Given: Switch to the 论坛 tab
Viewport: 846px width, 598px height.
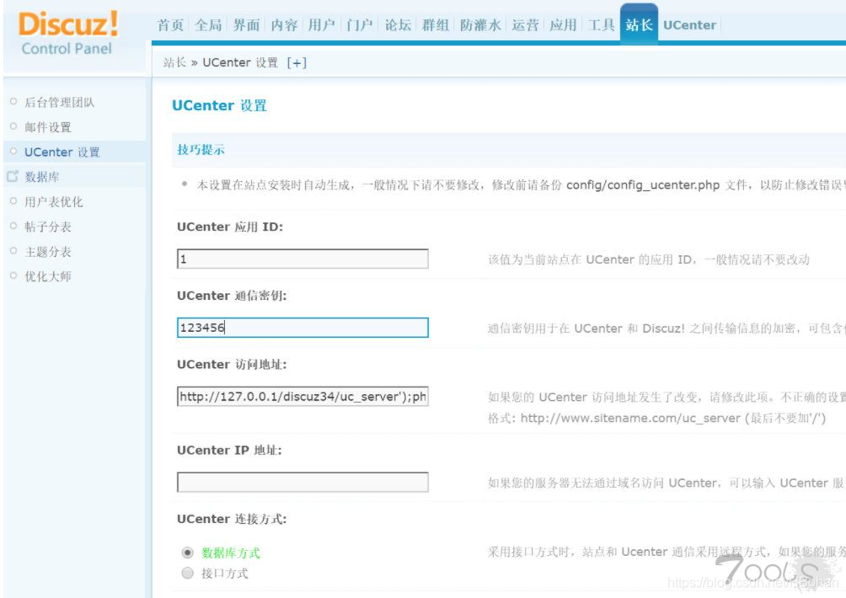Looking at the screenshot, I should click(398, 25).
